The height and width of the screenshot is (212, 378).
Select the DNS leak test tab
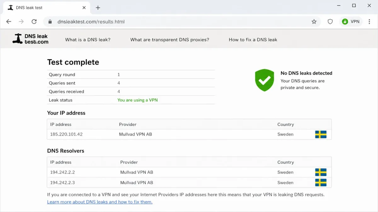click(47, 8)
